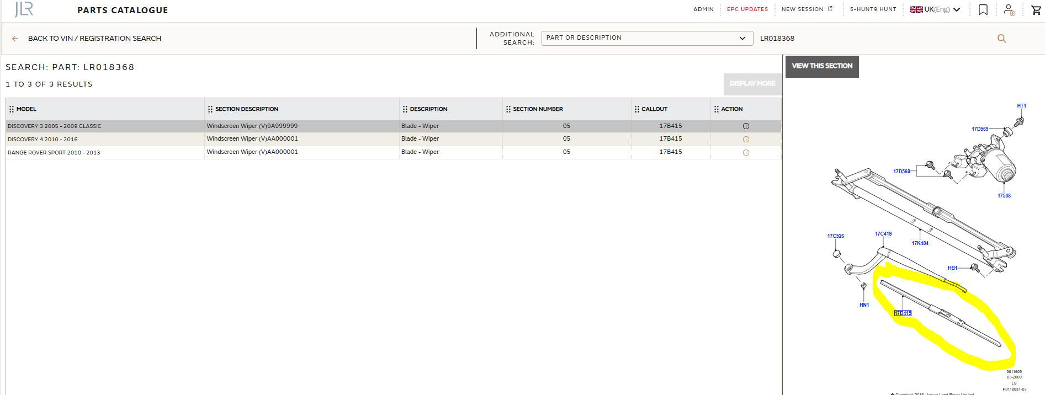Image resolution: width=1045 pixels, height=395 pixels.
Task: Select the Discovery 4 2010 - 2016 row
Action: pyautogui.click(x=394, y=139)
